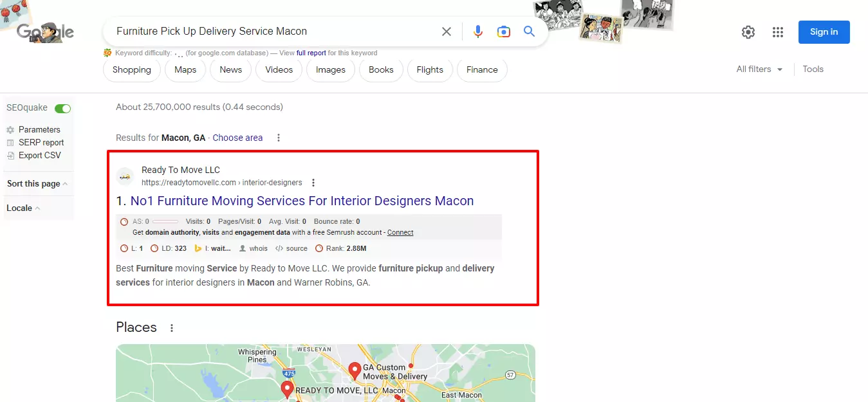The width and height of the screenshot is (868, 402).
Task: Click the circle icon beside Rank
Action: (x=319, y=248)
